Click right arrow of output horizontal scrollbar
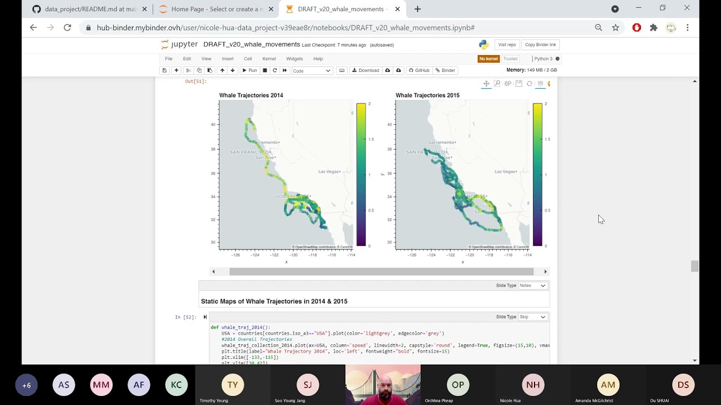Image resolution: width=721 pixels, height=405 pixels. pos(545,272)
